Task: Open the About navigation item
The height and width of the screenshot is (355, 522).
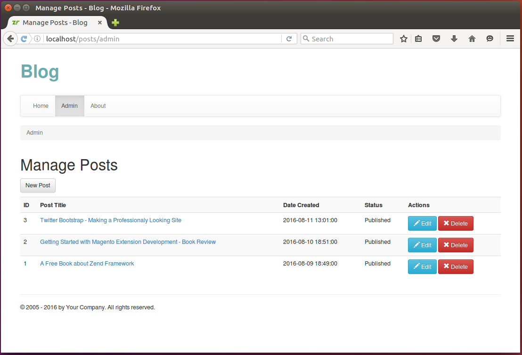Action: point(98,106)
